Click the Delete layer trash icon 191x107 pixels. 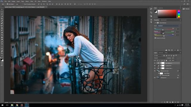pyautogui.click(x=178, y=102)
